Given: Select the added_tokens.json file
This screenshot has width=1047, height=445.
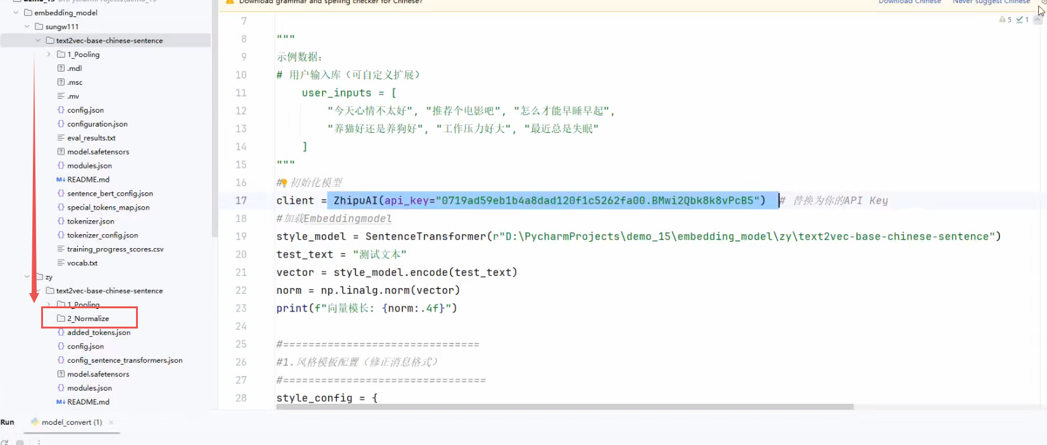Looking at the screenshot, I should [99, 332].
